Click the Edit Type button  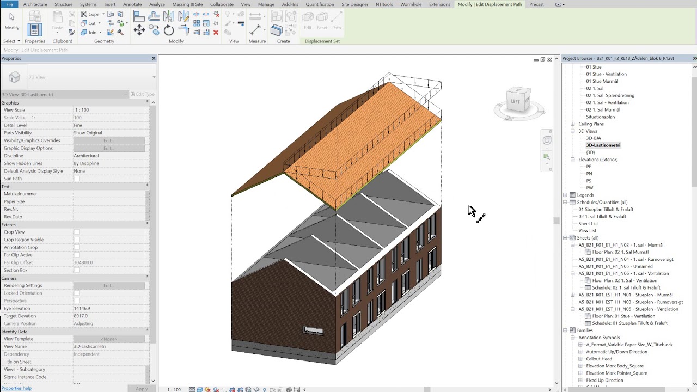[143, 94]
